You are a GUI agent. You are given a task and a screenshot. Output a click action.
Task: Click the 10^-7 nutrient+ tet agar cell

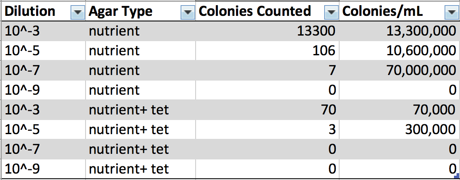point(128,149)
